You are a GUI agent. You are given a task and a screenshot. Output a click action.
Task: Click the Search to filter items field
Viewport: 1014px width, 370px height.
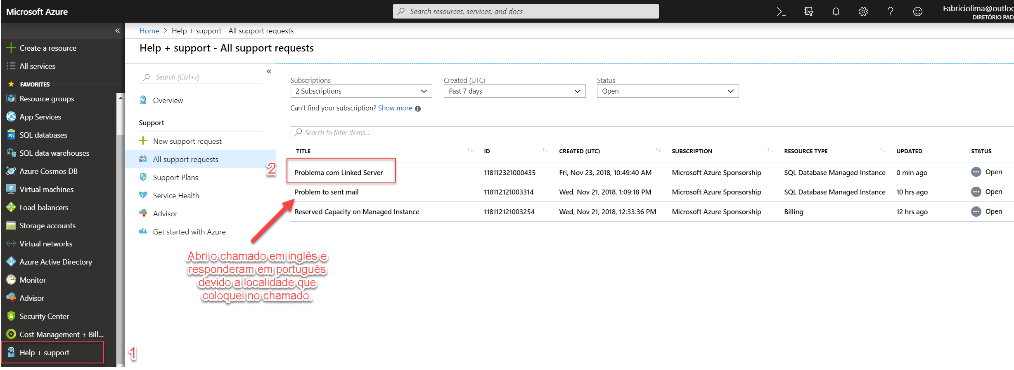(619, 133)
